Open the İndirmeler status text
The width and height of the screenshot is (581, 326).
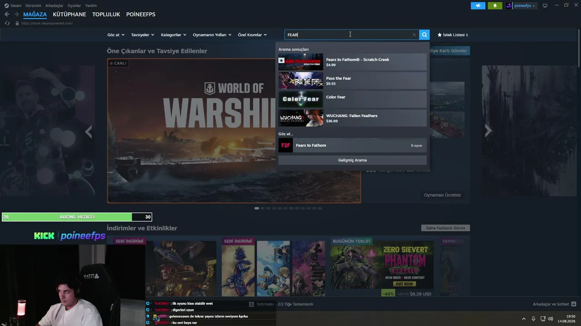[x=285, y=304]
